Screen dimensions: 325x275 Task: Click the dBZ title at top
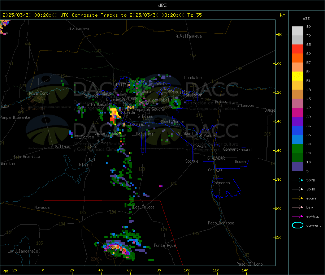pyautogui.click(x=162, y=5)
